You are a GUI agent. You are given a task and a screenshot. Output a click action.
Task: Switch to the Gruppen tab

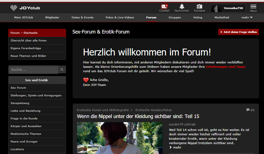point(175,18)
